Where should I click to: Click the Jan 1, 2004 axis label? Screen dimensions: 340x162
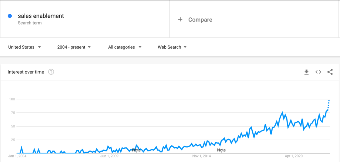pyautogui.click(x=17, y=156)
